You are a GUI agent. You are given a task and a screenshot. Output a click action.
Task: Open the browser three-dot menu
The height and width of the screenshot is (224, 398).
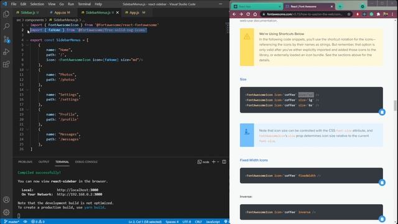coord(392,14)
